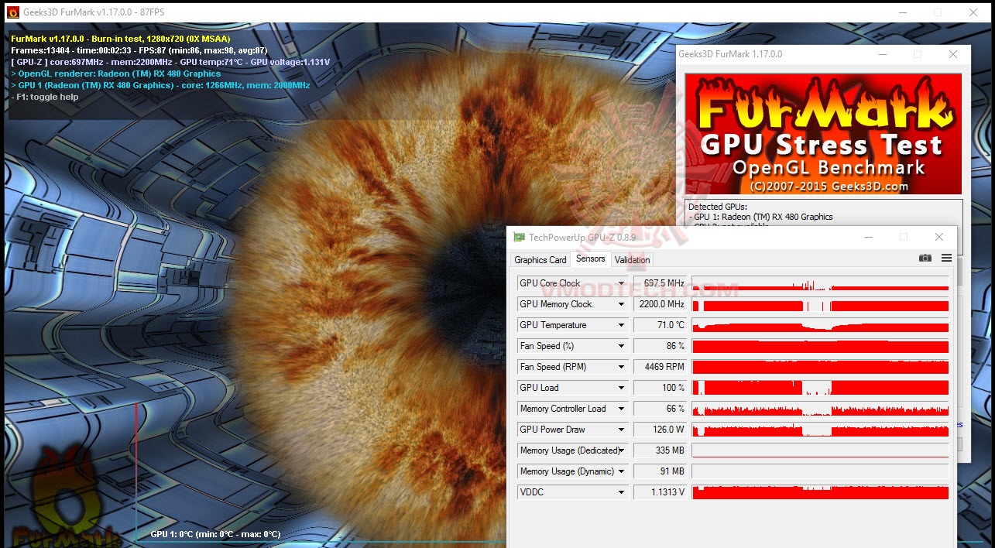Open the Fan Speed (%) dropdown
The width and height of the screenshot is (995, 548).
pyautogui.click(x=621, y=346)
